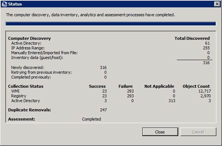Click the WMI object count 12,717
222x146 pixels.
click(x=205, y=91)
